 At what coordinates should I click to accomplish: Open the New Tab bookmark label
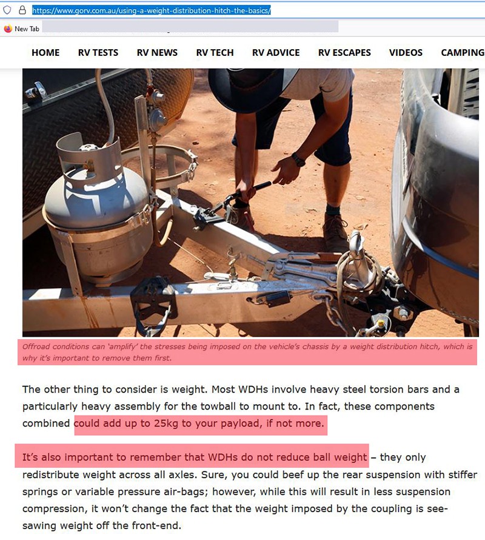pos(27,29)
